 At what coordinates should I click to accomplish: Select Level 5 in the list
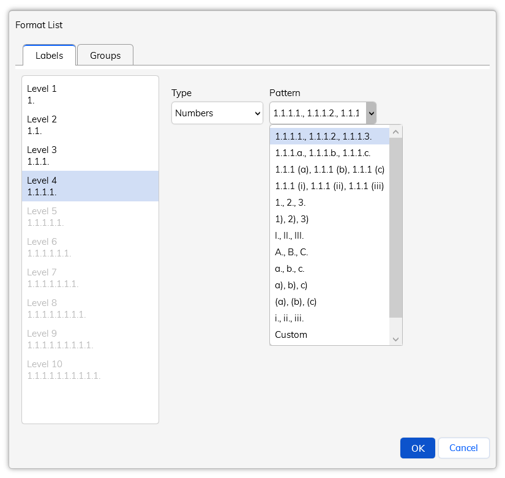point(90,217)
